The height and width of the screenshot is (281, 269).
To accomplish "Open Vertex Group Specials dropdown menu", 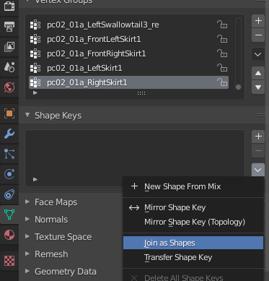I will pos(258,54).
